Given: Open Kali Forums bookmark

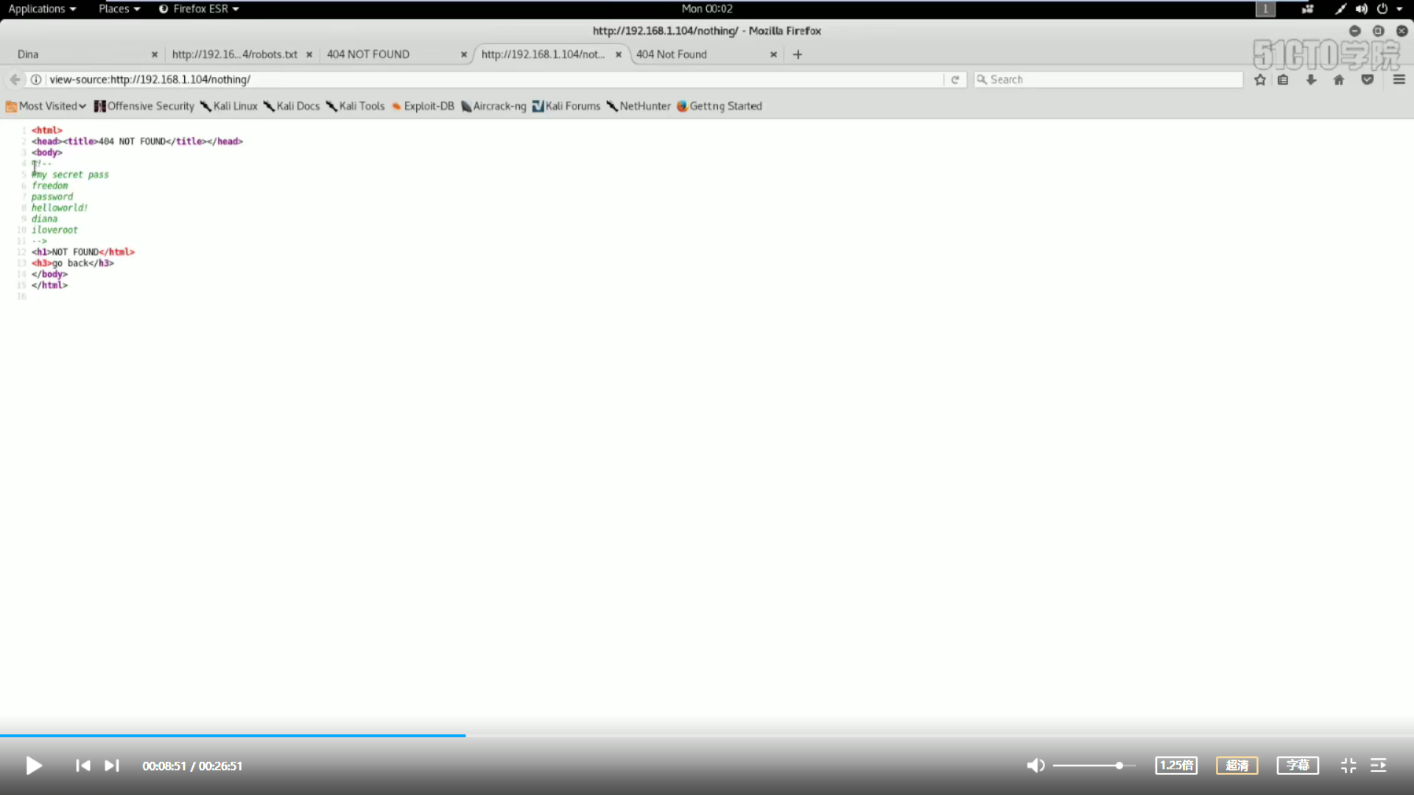Looking at the screenshot, I should tap(566, 106).
